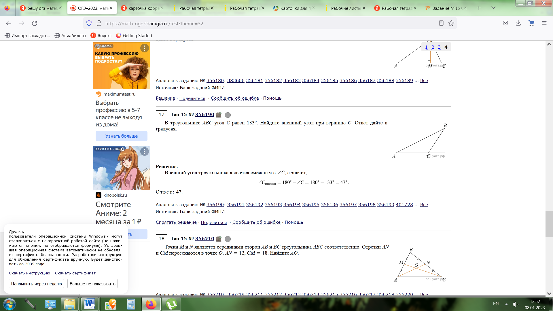Open 'Getting Started' bookmark
The width and height of the screenshot is (553, 311).
pos(134,35)
